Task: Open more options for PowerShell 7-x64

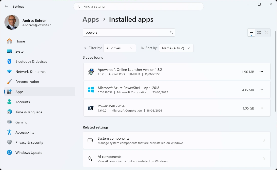Action: [x=261, y=108]
